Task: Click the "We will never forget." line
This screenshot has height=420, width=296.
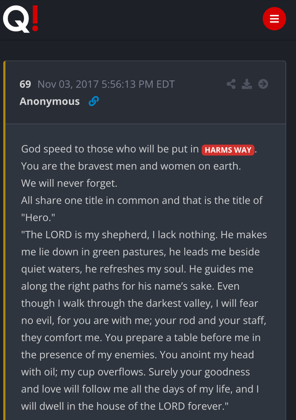Action: click(x=69, y=183)
